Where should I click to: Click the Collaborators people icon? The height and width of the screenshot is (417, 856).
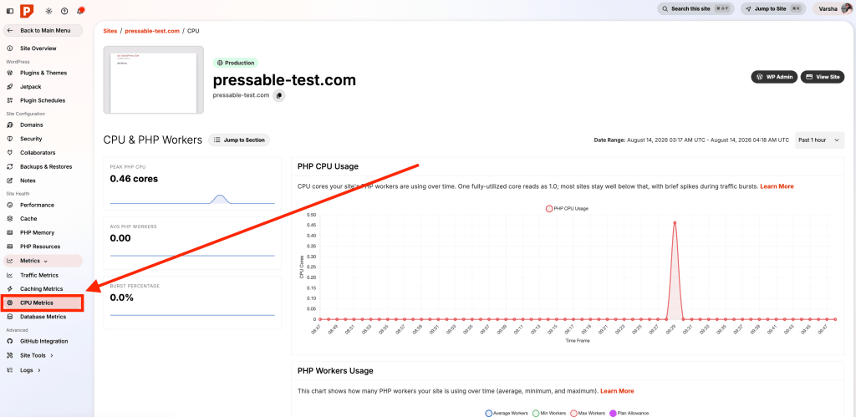tap(10, 153)
